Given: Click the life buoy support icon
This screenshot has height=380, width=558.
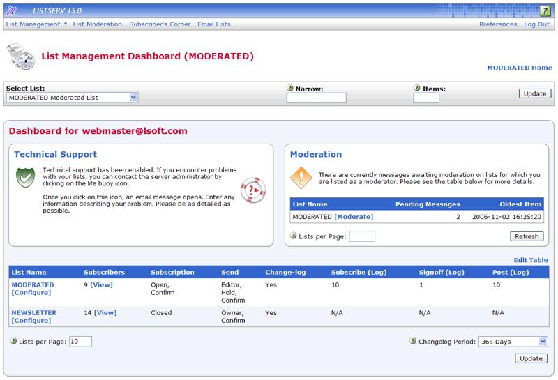Looking at the screenshot, I should click(x=253, y=190).
